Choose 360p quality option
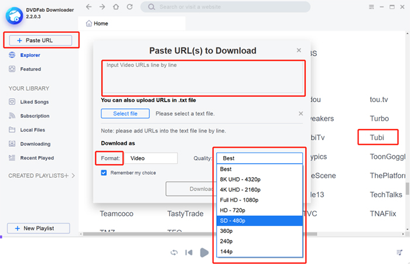The image size is (410, 264). click(259, 231)
